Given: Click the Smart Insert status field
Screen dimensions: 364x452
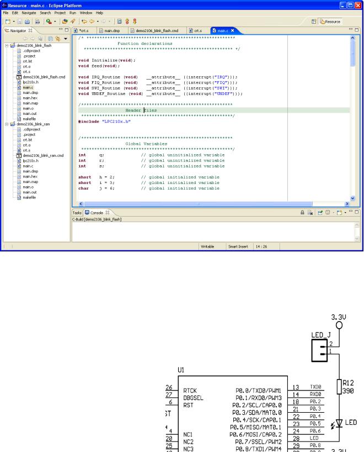Looking at the screenshot, I should pyautogui.click(x=238, y=247).
